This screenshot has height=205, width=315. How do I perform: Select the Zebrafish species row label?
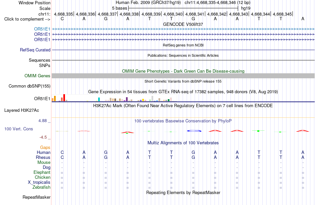point(41,187)
